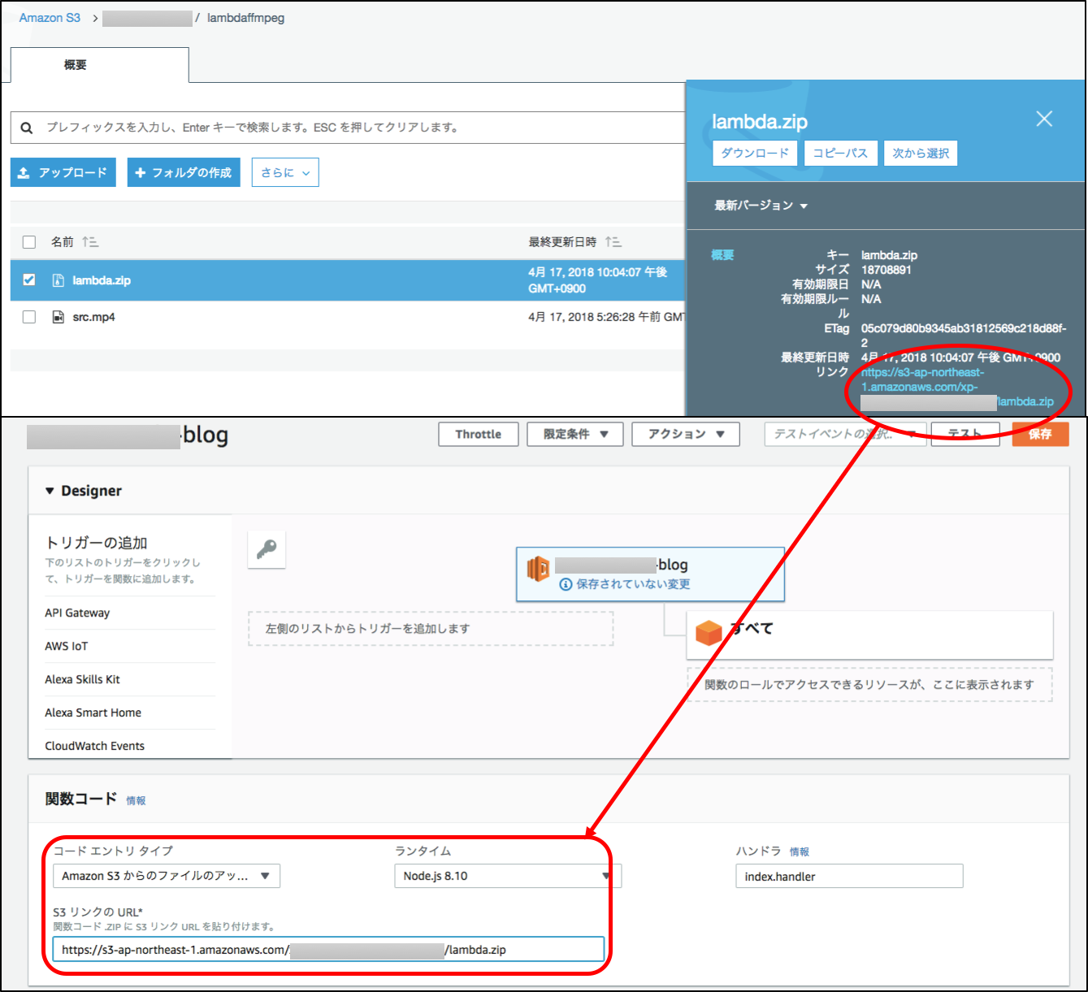Open the src.mp4 file name

[93, 317]
